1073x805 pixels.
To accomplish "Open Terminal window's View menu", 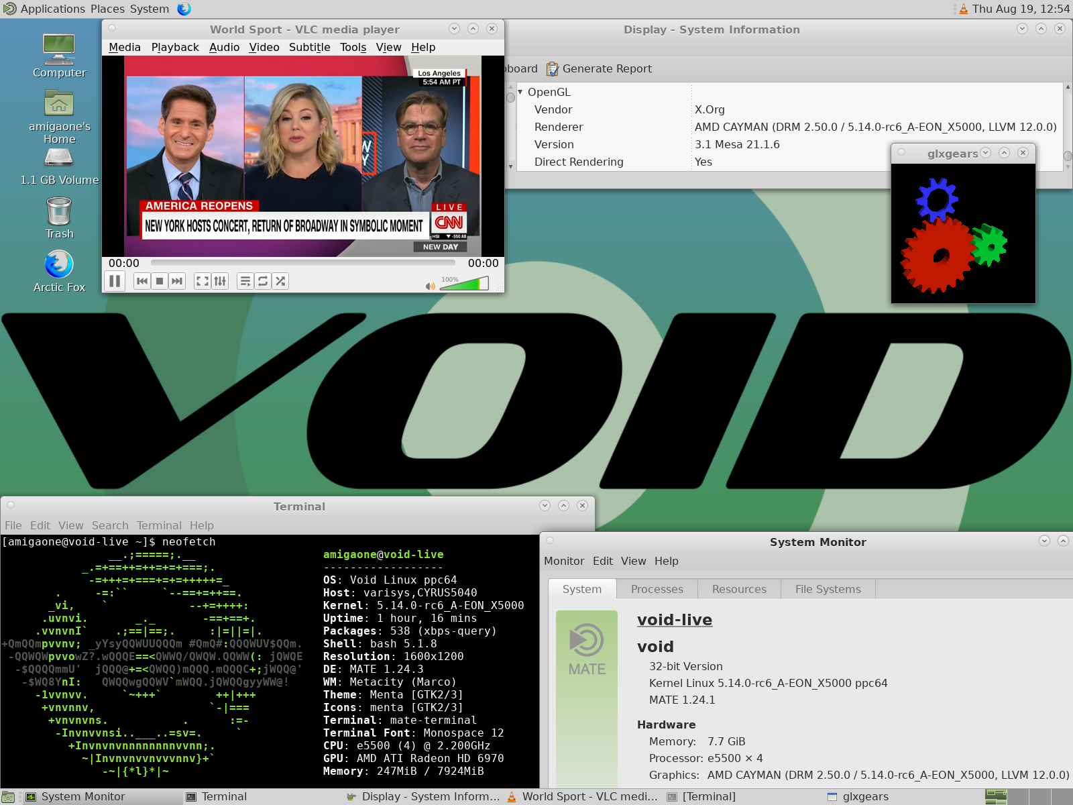I will pos(71,525).
